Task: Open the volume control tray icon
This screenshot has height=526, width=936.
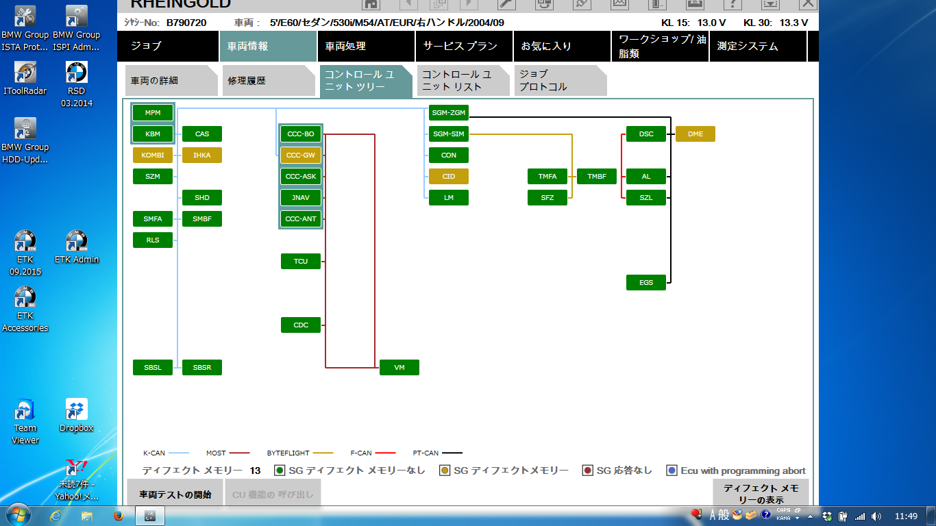Action: click(x=876, y=516)
